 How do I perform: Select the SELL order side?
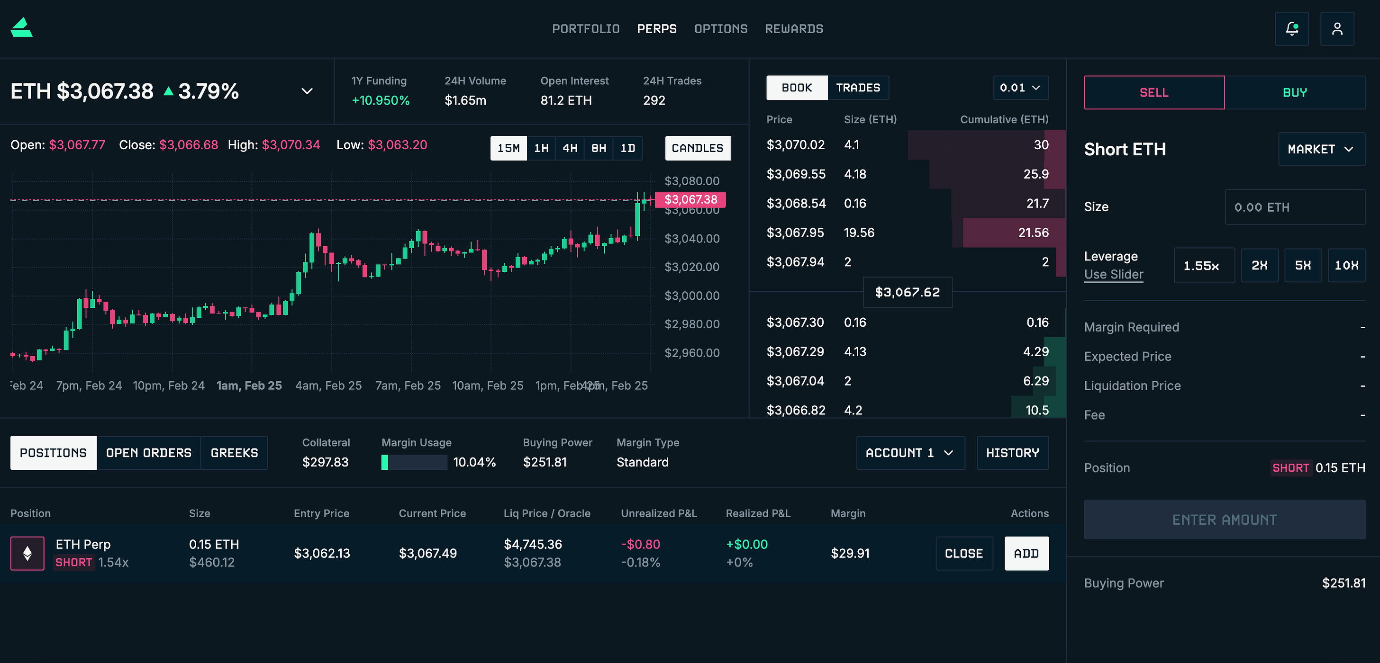(x=1153, y=93)
